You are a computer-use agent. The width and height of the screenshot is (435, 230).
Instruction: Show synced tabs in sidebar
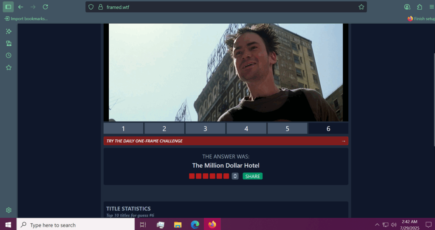(x=8, y=43)
